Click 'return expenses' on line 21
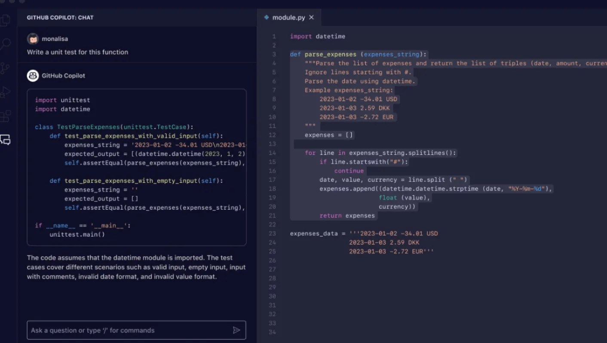 pyautogui.click(x=347, y=216)
